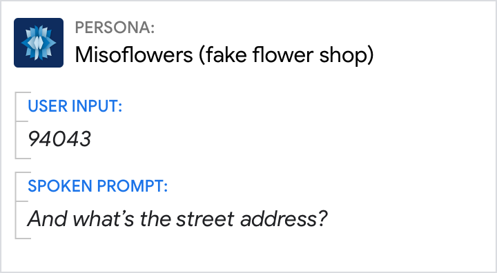This screenshot has height=273, width=497.
Task: Click the word "what's" in spoken prompt
Action: [x=104, y=219]
